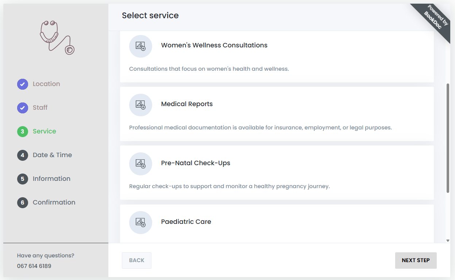This screenshot has width=455, height=280.
Task: Click the NEXT STEP button
Action: click(x=416, y=260)
